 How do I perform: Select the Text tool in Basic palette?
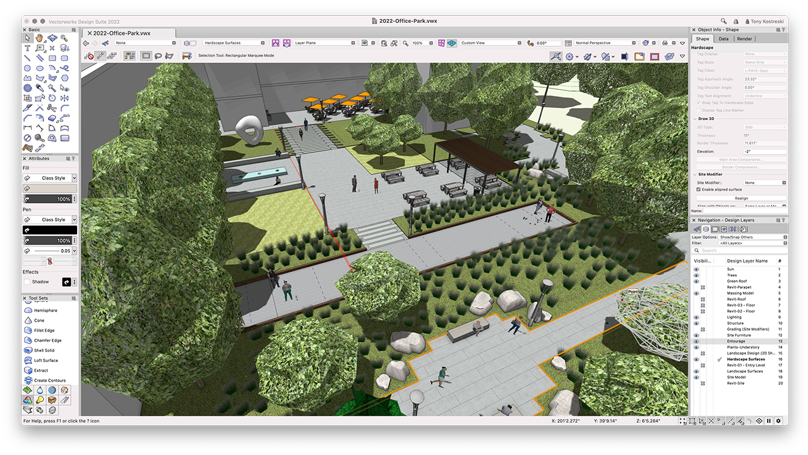pos(27,48)
